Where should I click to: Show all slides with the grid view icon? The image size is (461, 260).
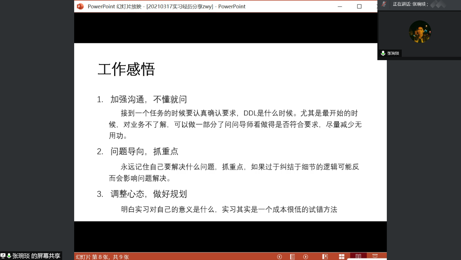tap(342, 256)
